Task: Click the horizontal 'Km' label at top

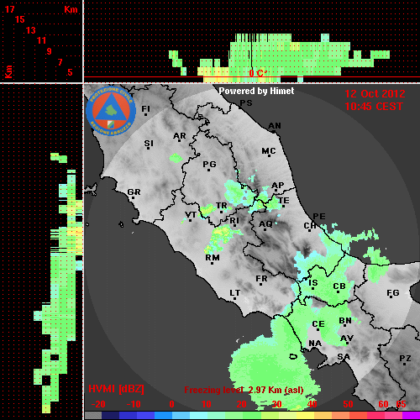Action: point(71,10)
